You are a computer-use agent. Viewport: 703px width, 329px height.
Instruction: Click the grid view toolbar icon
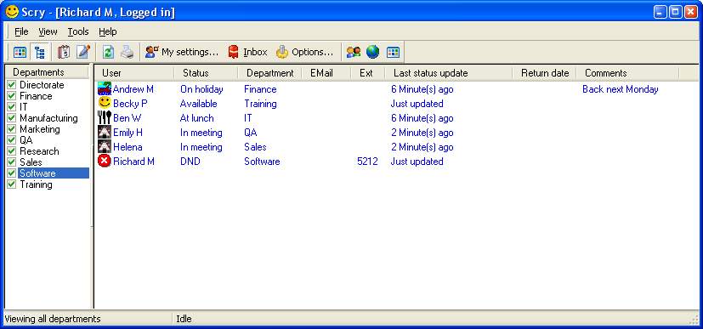pos(20,52)
